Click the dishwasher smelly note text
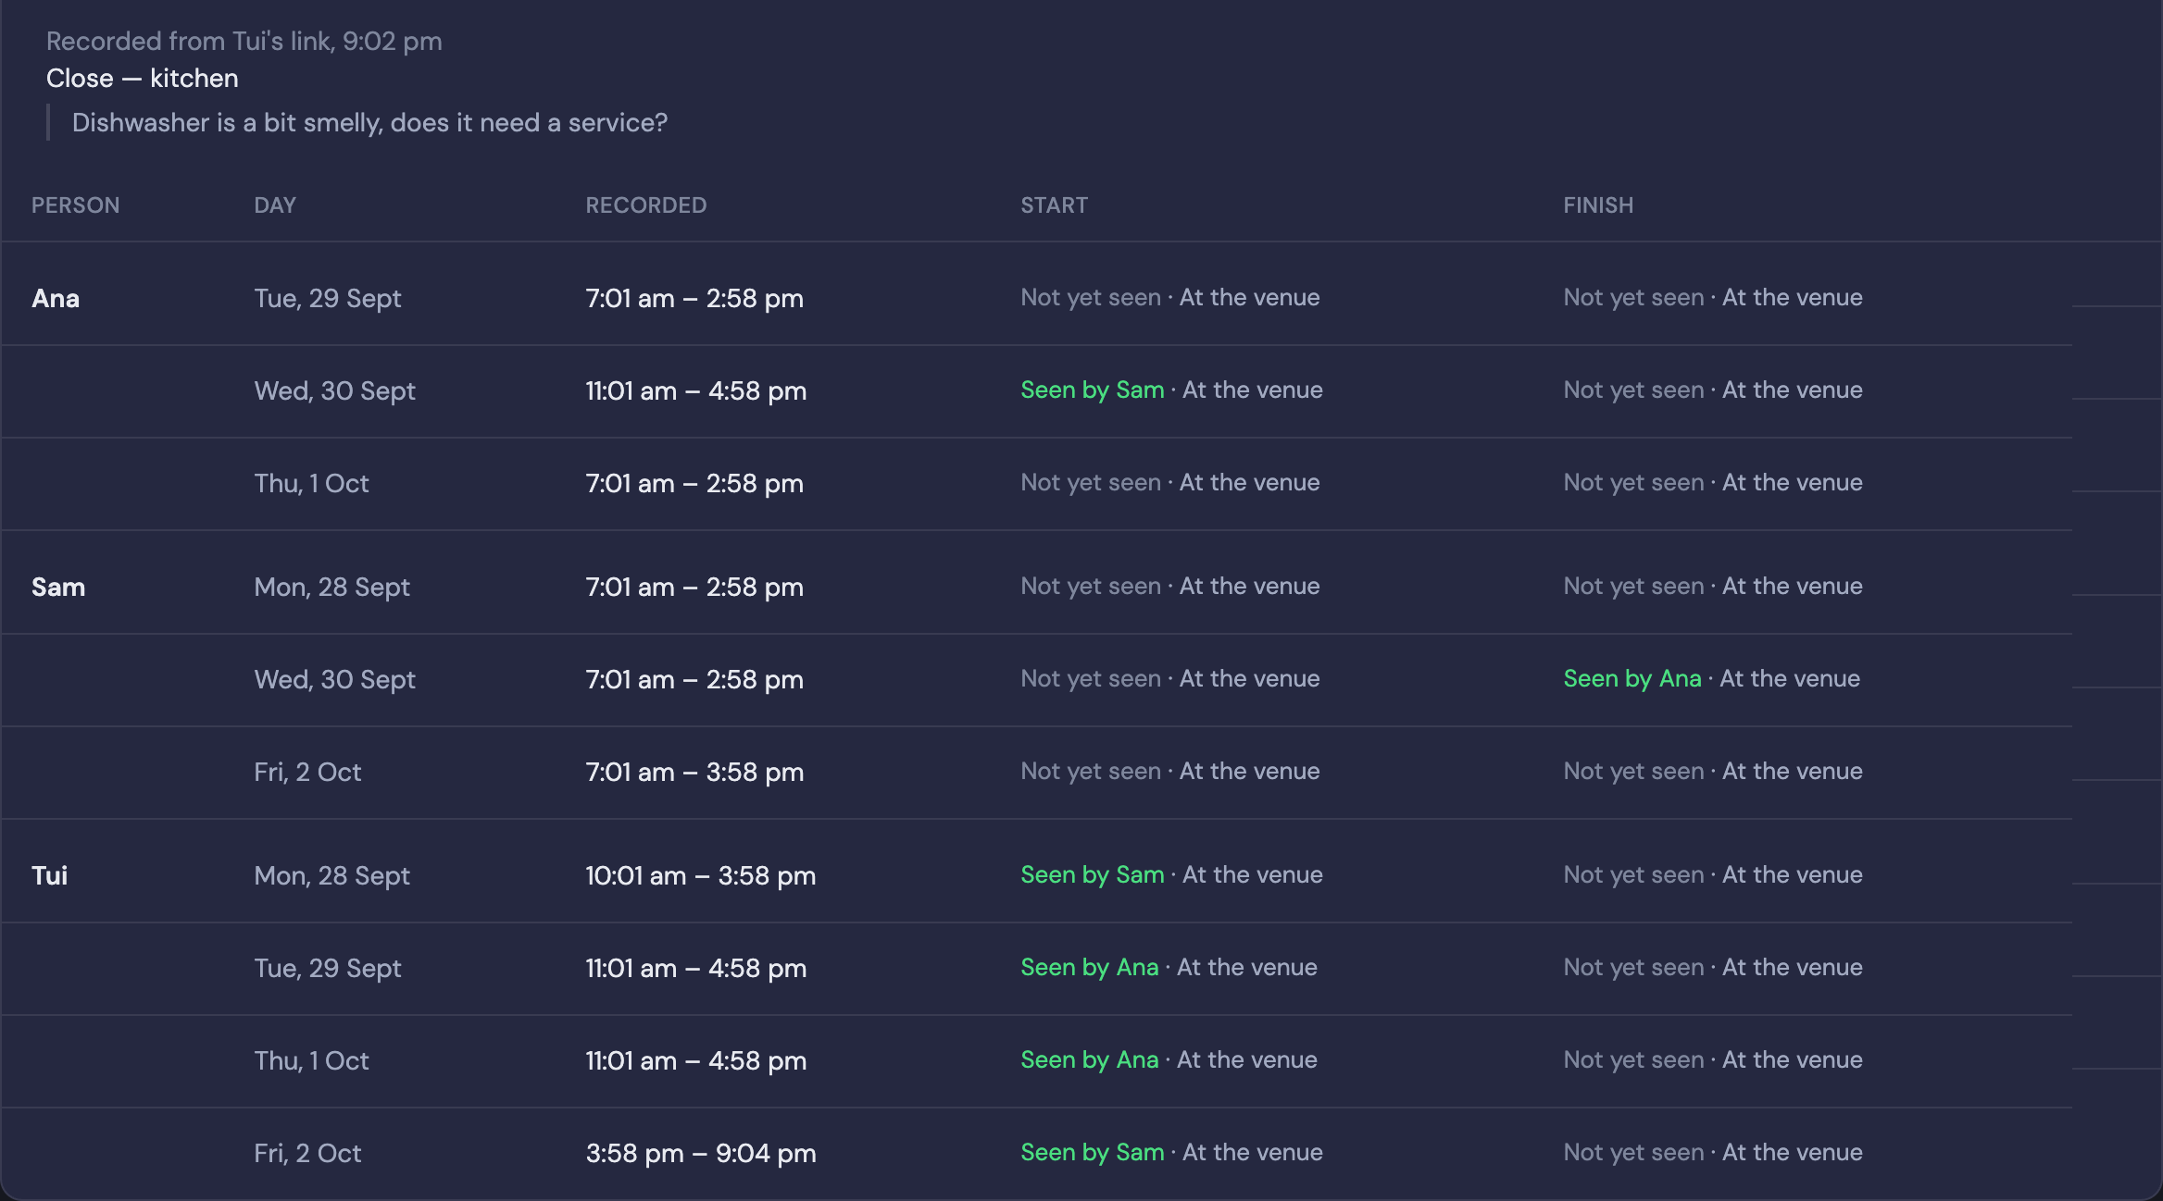 pyautogui.click(x=369, y=123)
